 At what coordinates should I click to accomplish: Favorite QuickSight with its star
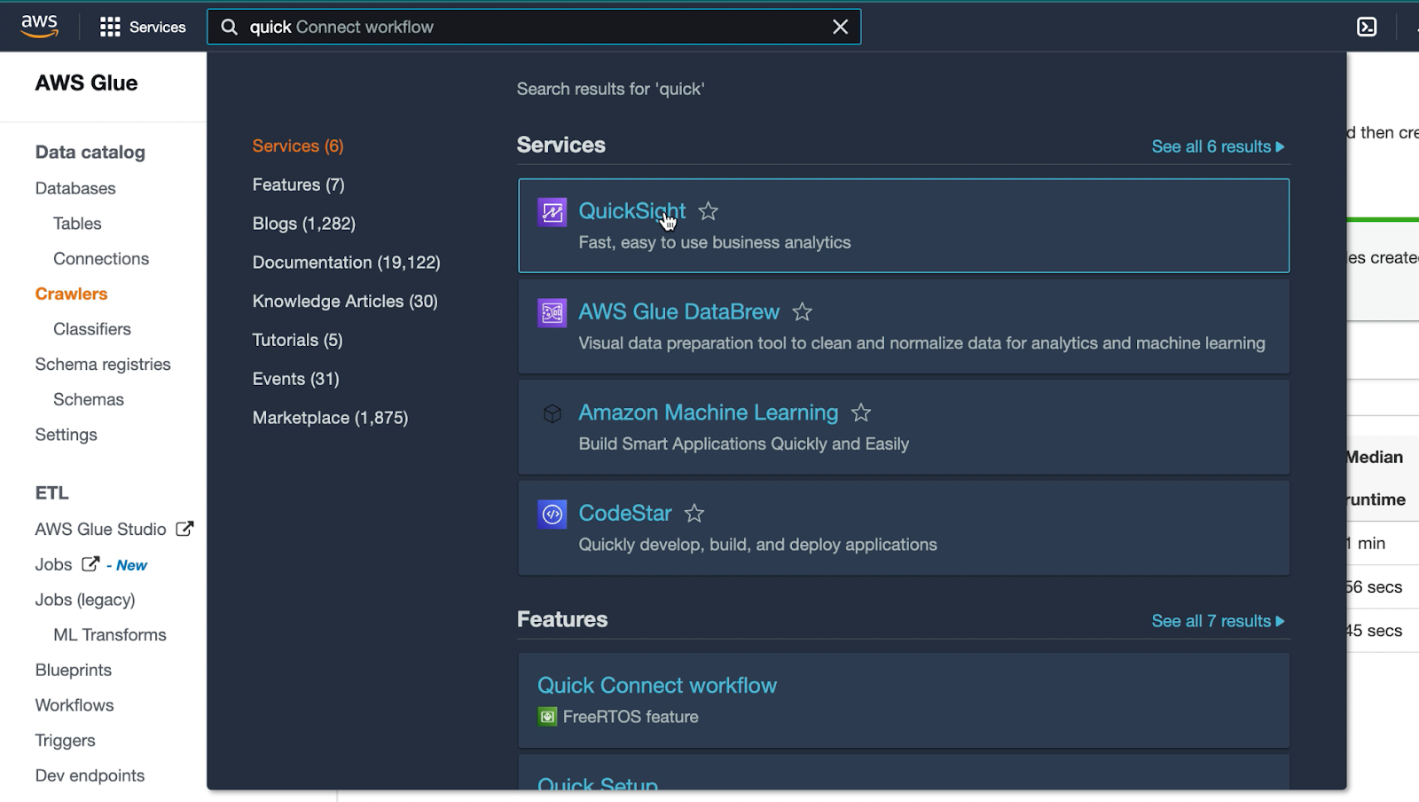pyautogui.click(x=708, y=211)
